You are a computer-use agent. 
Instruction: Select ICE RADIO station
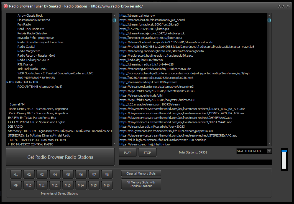pyautogui.click(x=15, y=127)
